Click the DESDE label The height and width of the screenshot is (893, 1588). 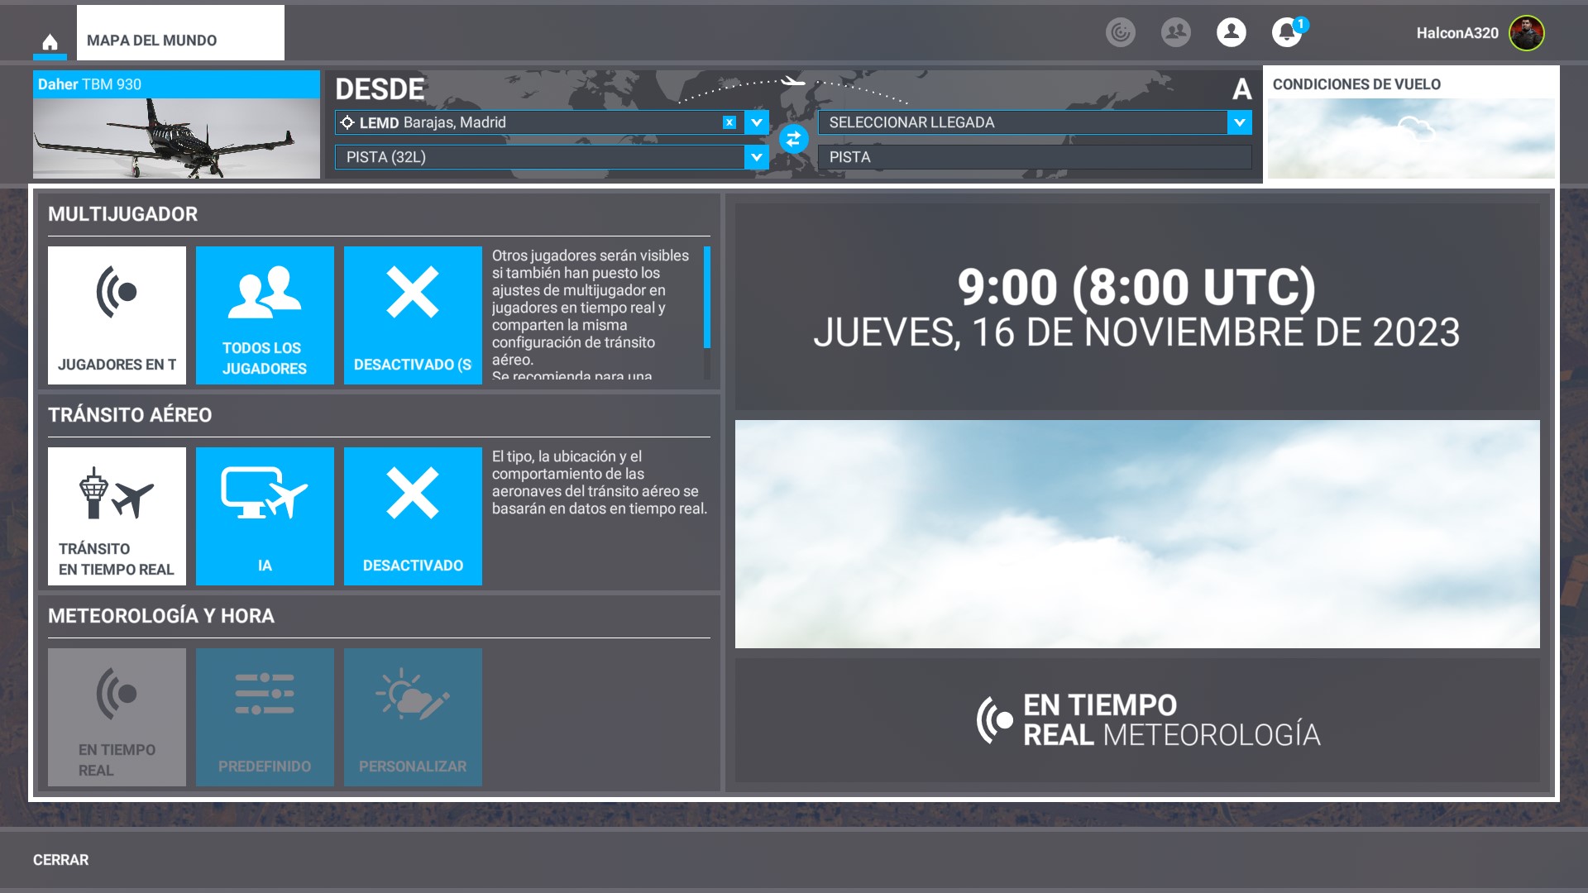pyautogui.click(x=380, y=89)
